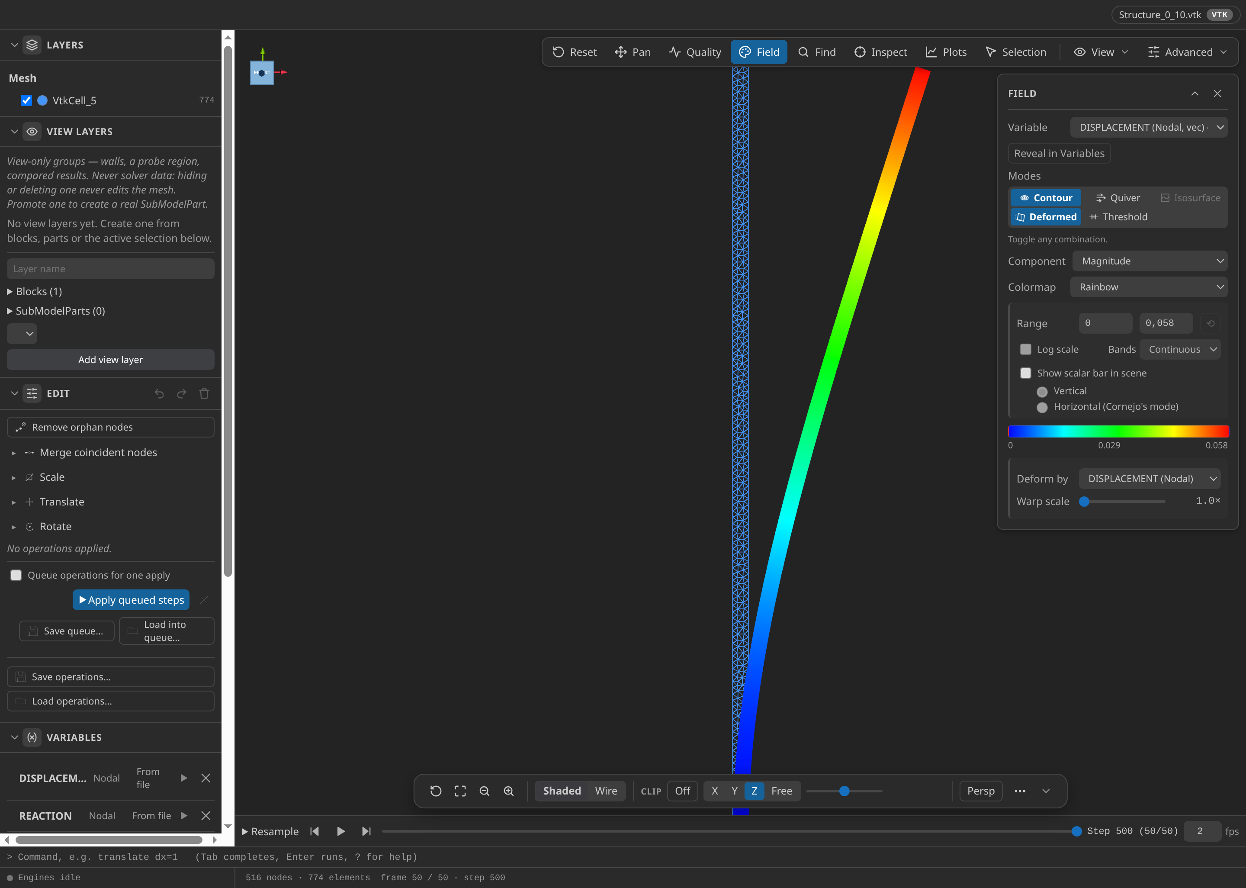The height and width of the screenshot is (888, 1246).
Task: Open the Variable dropdown
Action: pos(1149,127)
